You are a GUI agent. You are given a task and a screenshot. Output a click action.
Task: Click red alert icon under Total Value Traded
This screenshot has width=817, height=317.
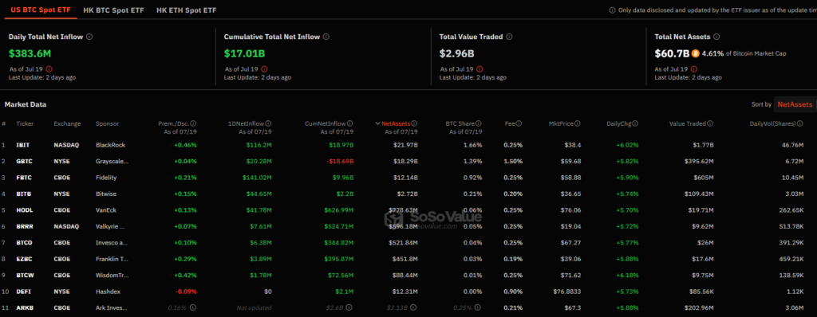[480, 68]
